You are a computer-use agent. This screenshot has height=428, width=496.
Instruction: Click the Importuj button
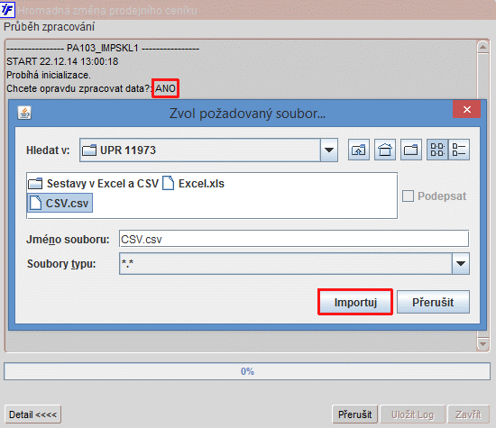[355, 302]
